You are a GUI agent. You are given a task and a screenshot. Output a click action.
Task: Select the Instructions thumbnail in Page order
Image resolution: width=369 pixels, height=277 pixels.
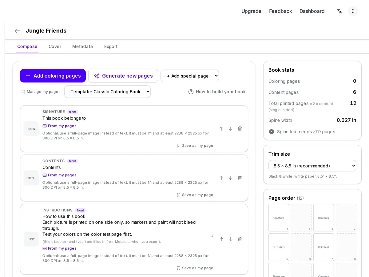pyautogui.click(x=279, y=247)
